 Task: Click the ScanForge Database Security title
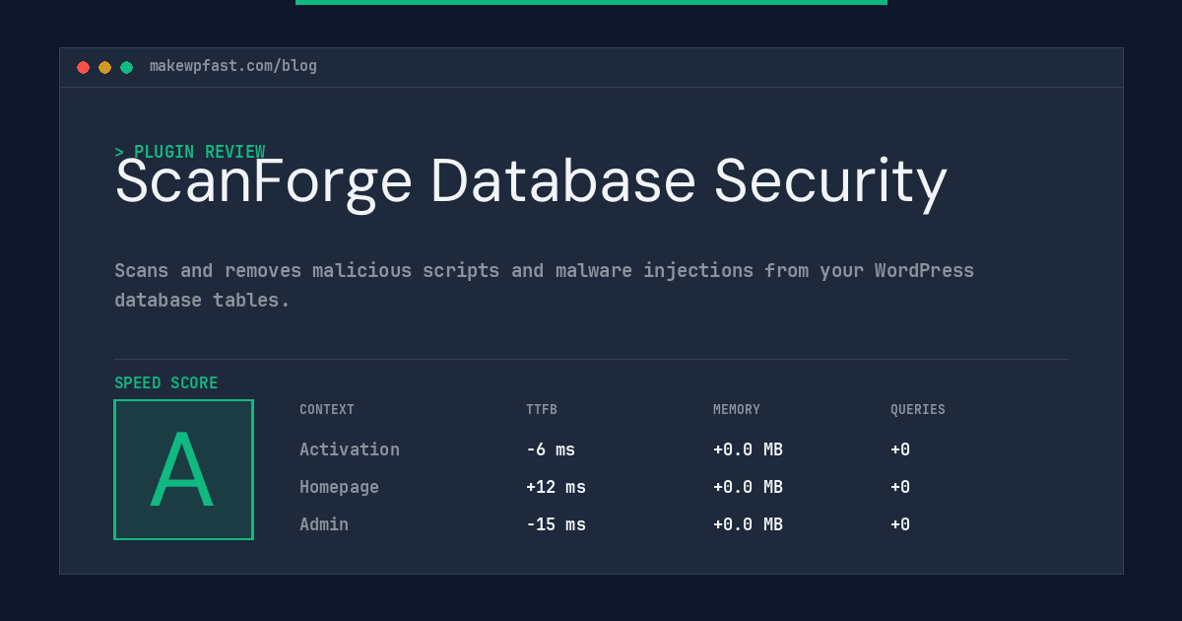pyautogui.click(x=531, y=181)
